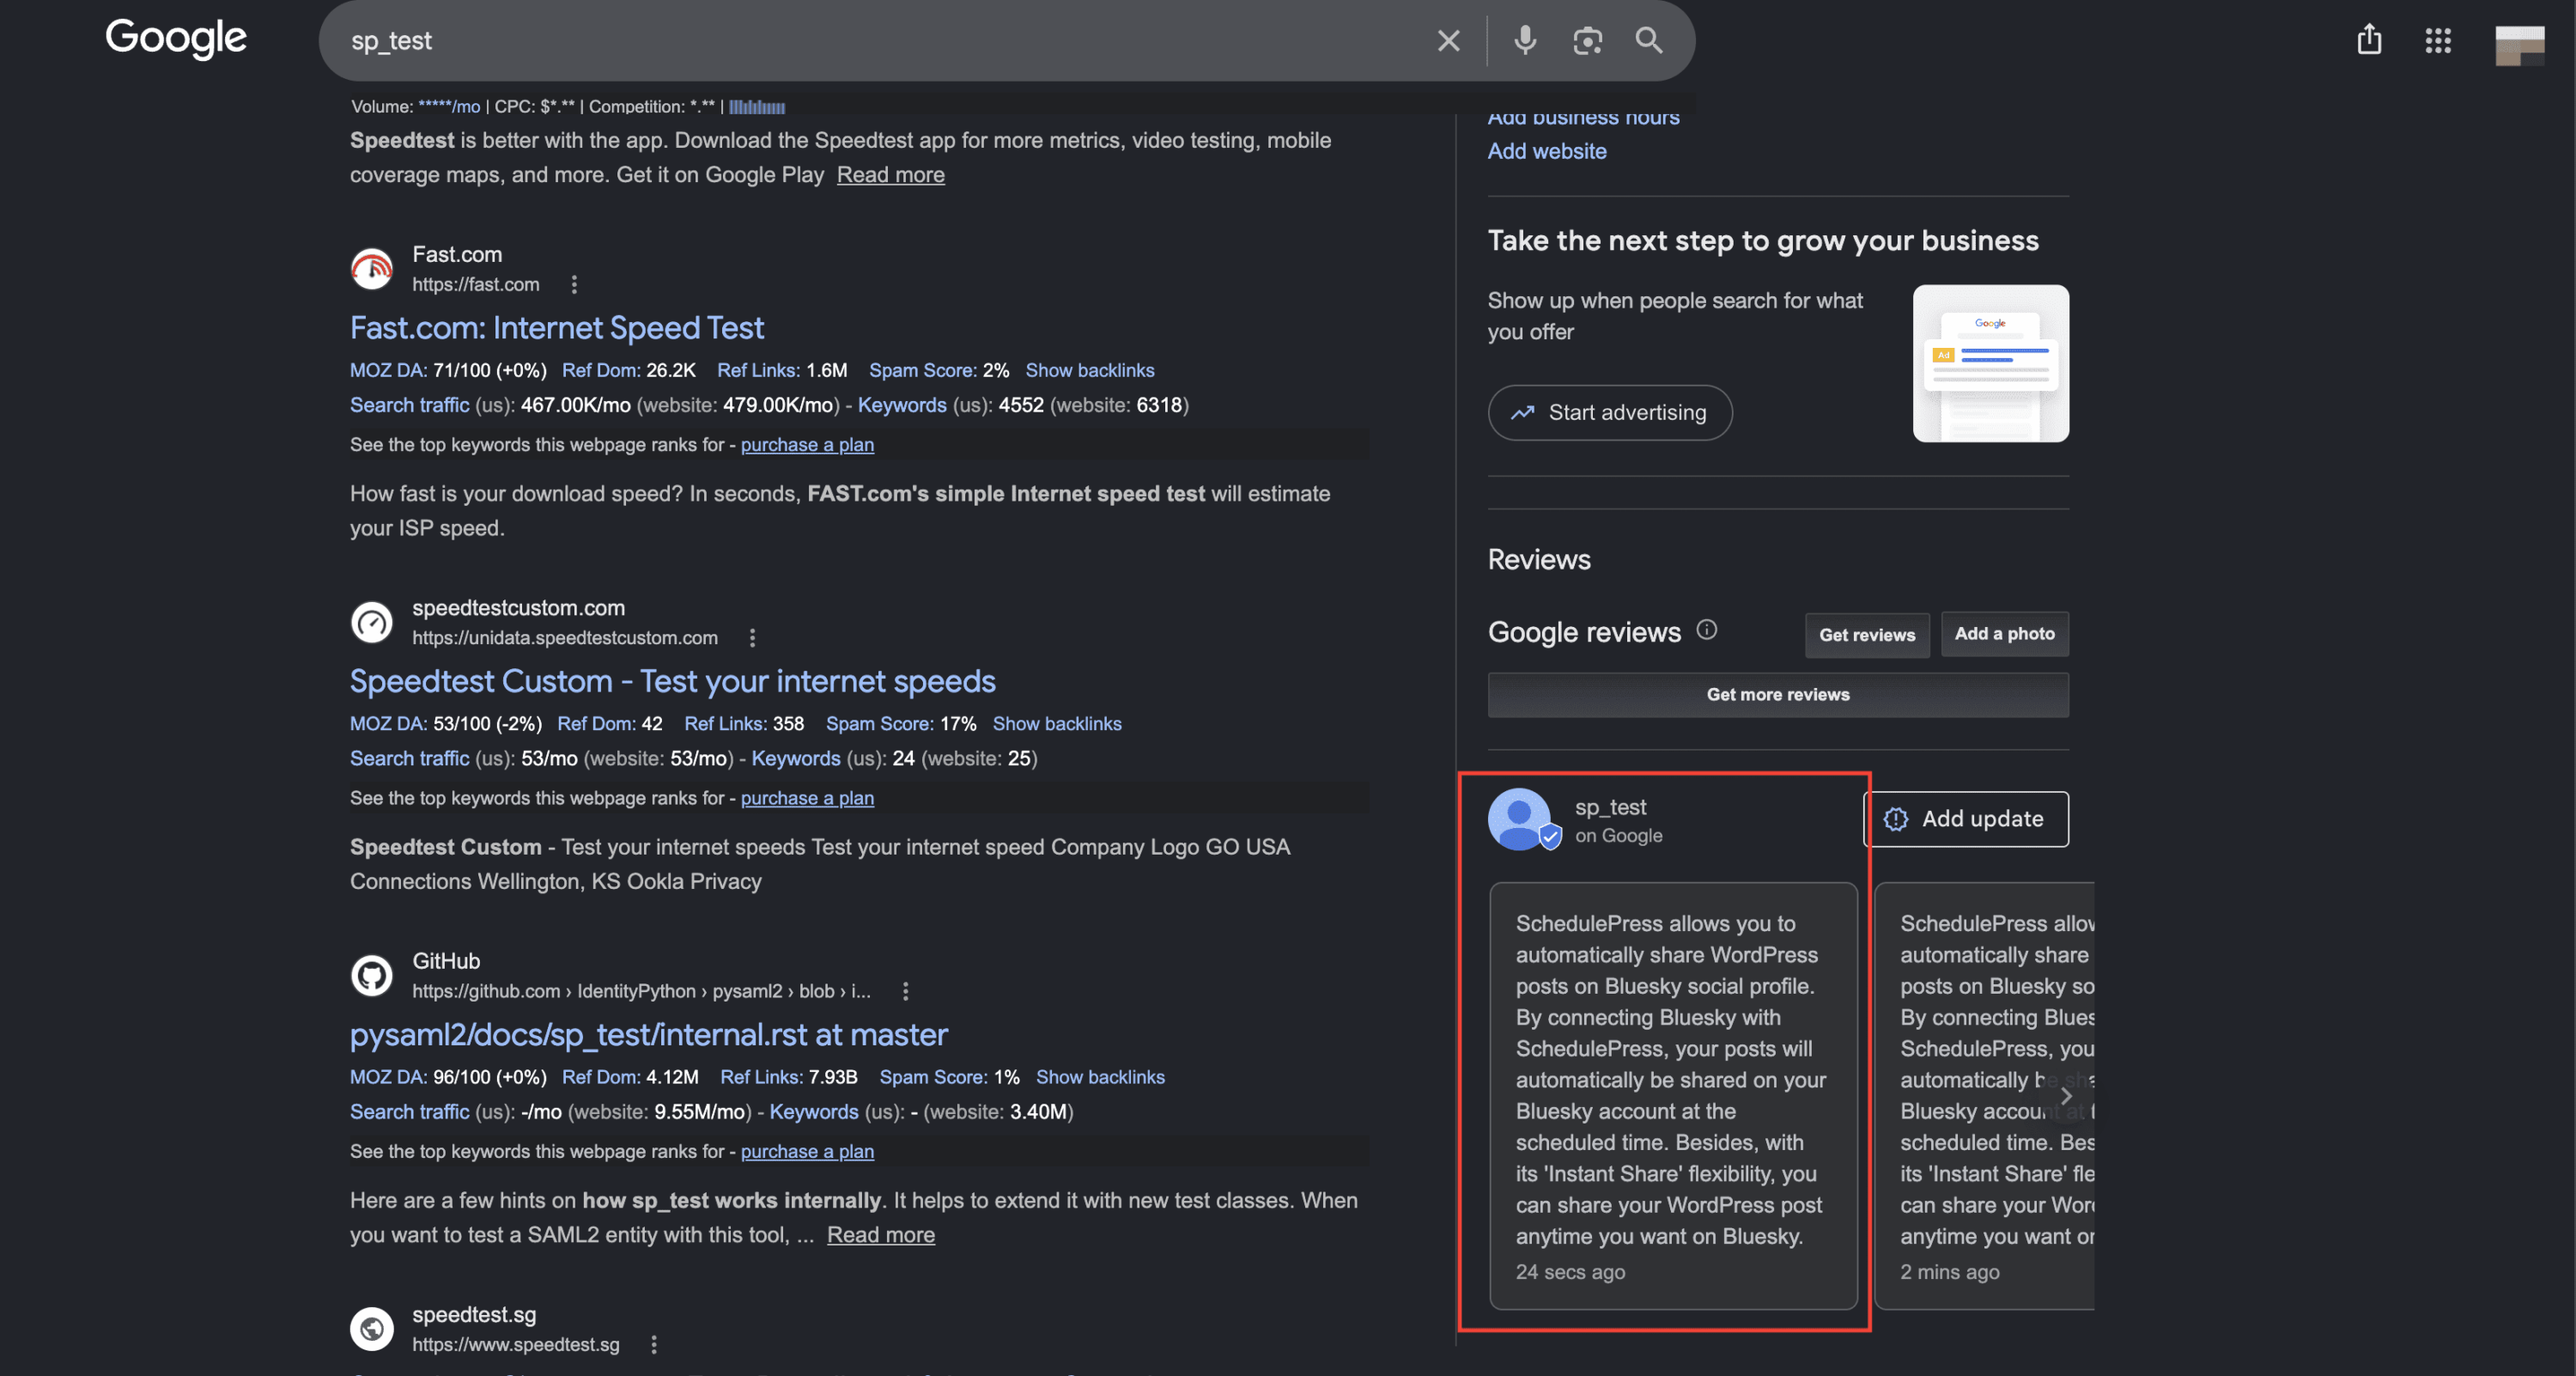Screen dimensions: 2576x1376
Task: Click purchase a plan under Fast.com
Action: 807,445
